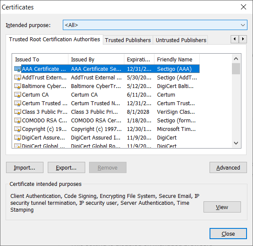253x246 pixels.
Task: Click the Certum CA certificate icon
Action: (17, 95)
